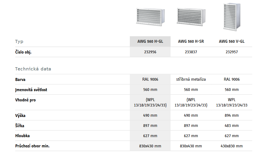Image resolution: width=266 pixels, height=153 pixels.
Task: Click order number 233837
Action: coord(191,52)
